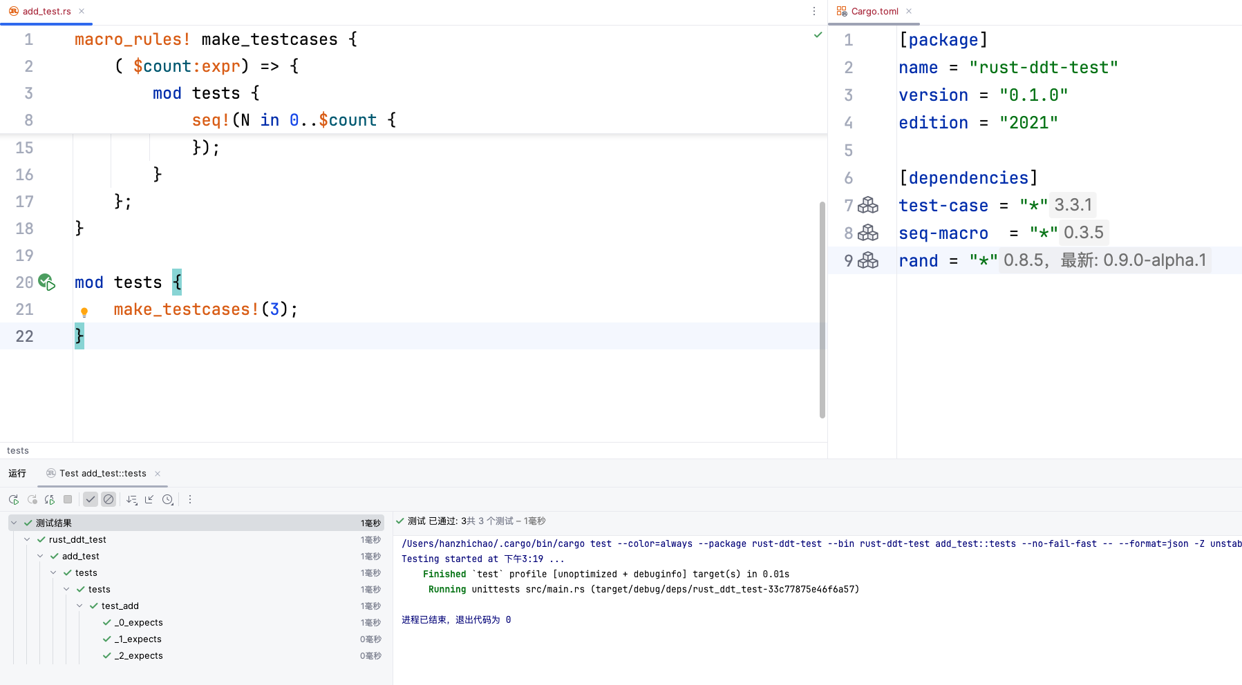Click the rerun failed tests icon
Screen dimensions: 1242x685
click(32, 499)
